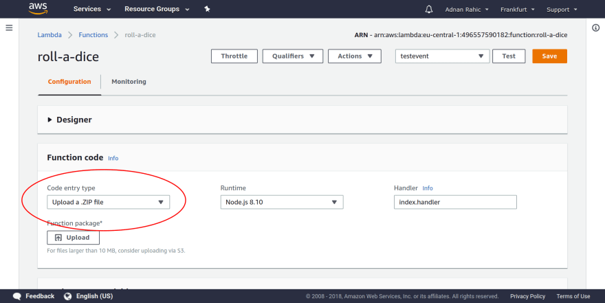The image size is (605, 303).
Task: Click the larger-than-10 MB S3 hint text
Action: pyautogui.click(x=116, y=251)
